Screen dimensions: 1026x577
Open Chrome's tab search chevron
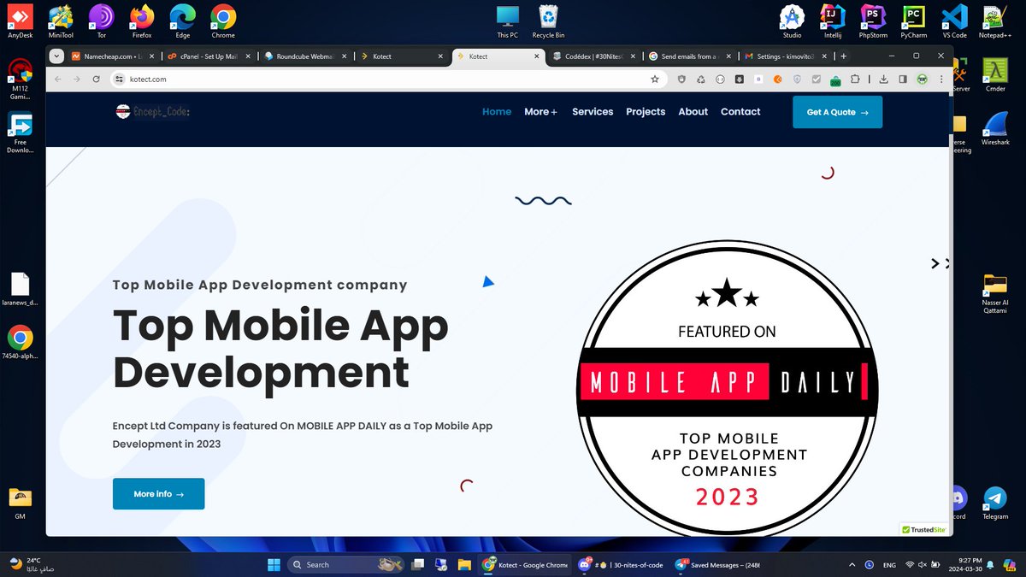pos(56,56)
